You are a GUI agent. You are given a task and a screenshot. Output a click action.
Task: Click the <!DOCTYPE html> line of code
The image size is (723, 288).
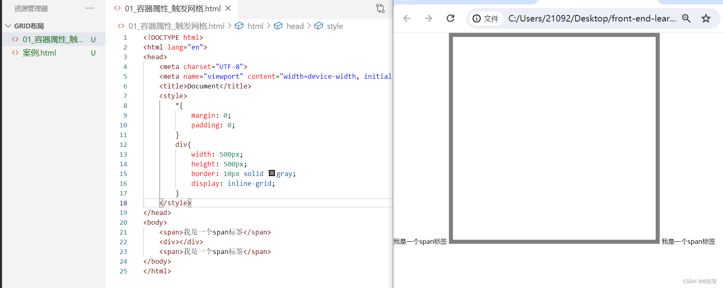173,37
